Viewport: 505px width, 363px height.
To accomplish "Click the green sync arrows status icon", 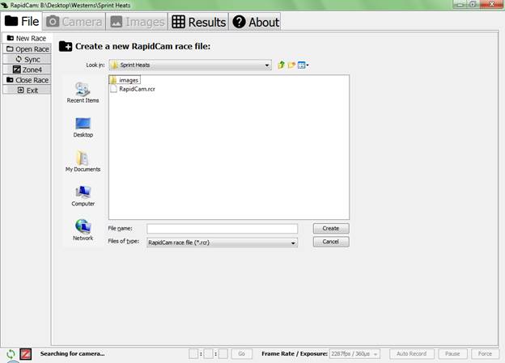I will coord(10,354).
